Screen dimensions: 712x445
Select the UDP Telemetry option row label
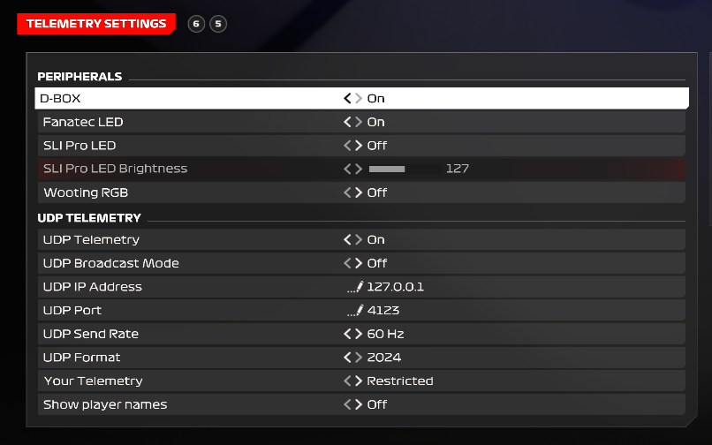tap(91, 239)
